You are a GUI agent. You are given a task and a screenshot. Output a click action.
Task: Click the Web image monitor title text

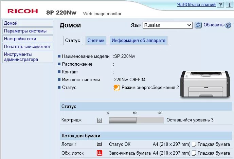[102, 14]
